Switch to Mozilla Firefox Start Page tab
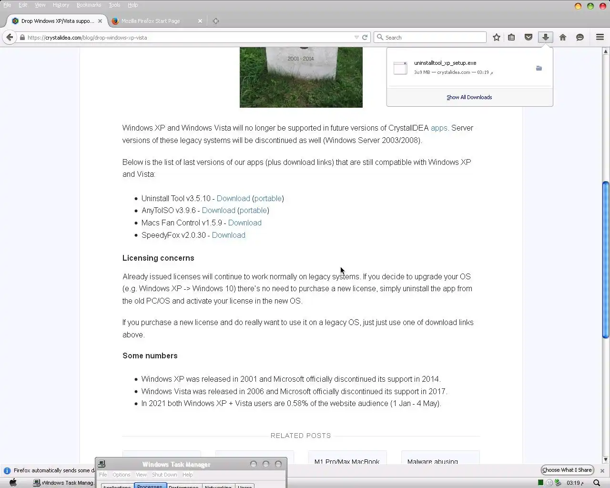 (x=150, y=21)
